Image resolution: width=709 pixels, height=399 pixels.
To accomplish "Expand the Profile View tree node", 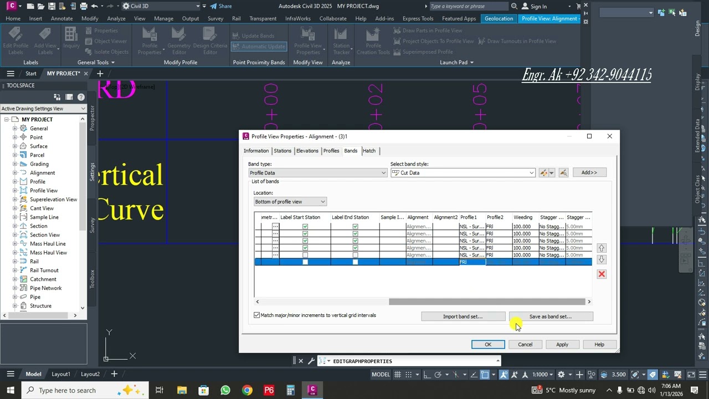I will (15, 191).
